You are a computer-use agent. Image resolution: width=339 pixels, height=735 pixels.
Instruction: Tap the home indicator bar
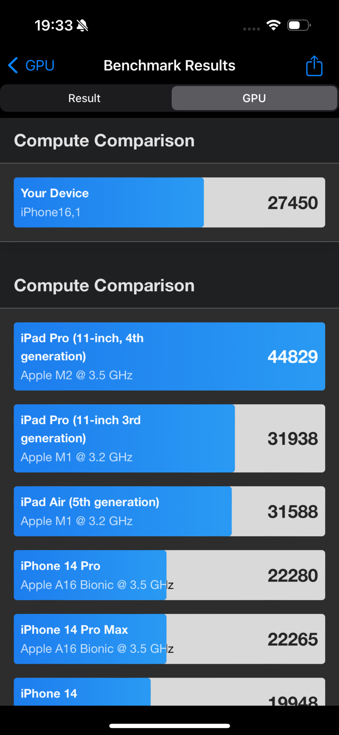tap(169, 726)
